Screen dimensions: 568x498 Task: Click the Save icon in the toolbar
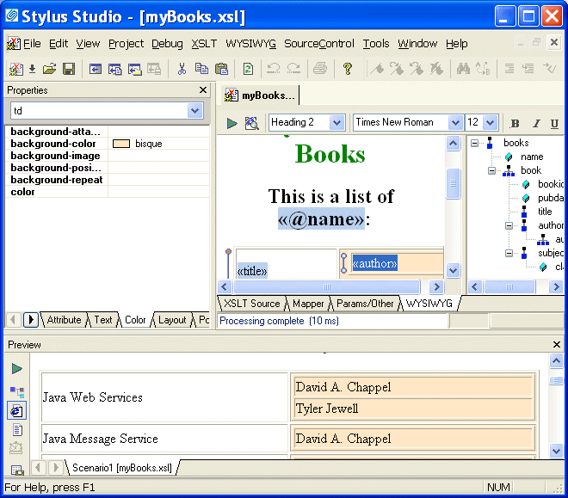tap(68, 69)
